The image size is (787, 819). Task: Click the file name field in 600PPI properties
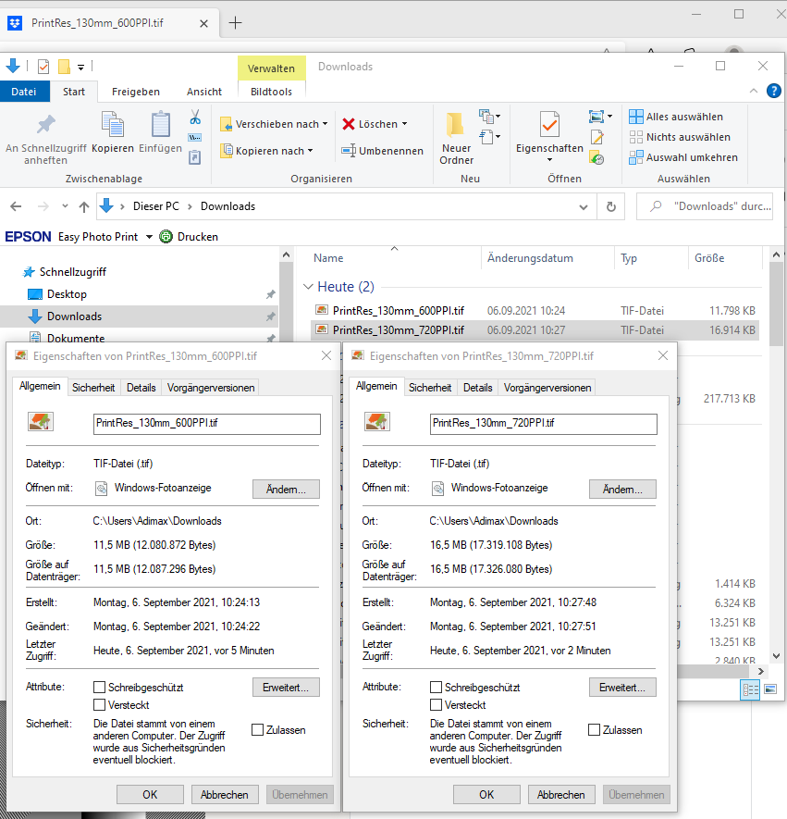click(x=207, y=424)
